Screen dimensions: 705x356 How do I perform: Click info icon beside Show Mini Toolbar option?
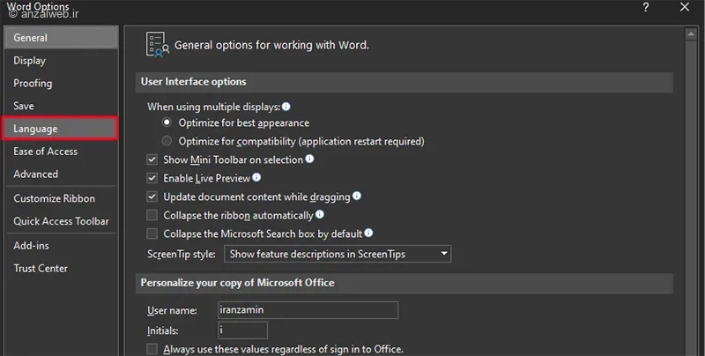[x=309, y=159]
